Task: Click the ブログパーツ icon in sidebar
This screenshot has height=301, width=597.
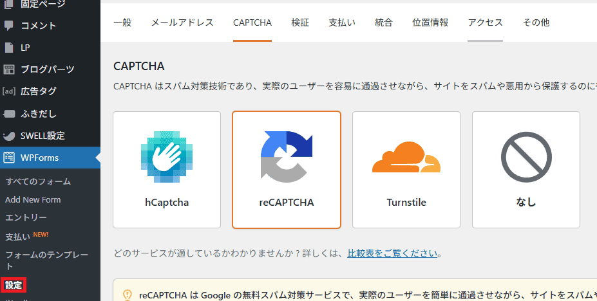Action: [x=9, y=69]
